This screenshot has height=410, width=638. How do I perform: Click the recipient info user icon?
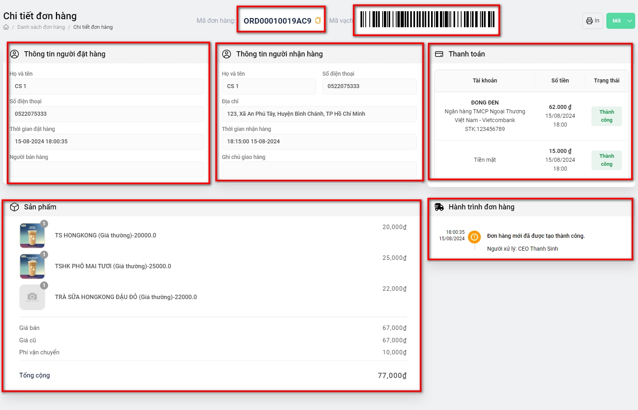click(227, 54)
